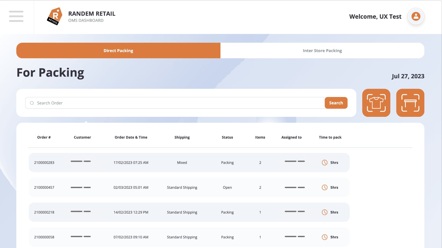This screenshot has width=442, height=248.
Task: Select the Order Date & Time column header
Action: click(131, 137)
